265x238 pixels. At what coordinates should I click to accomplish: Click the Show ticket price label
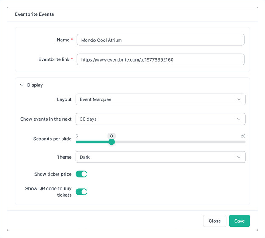[53, 174]
